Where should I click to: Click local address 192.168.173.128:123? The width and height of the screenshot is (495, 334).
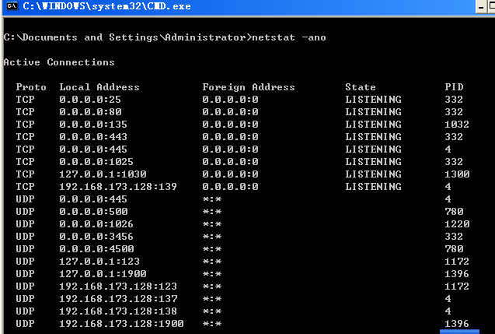(x=118, y=287)
